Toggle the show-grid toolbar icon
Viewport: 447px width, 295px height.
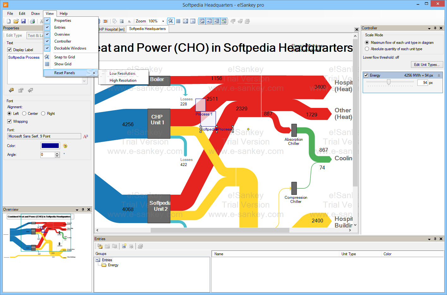point(178,21)
